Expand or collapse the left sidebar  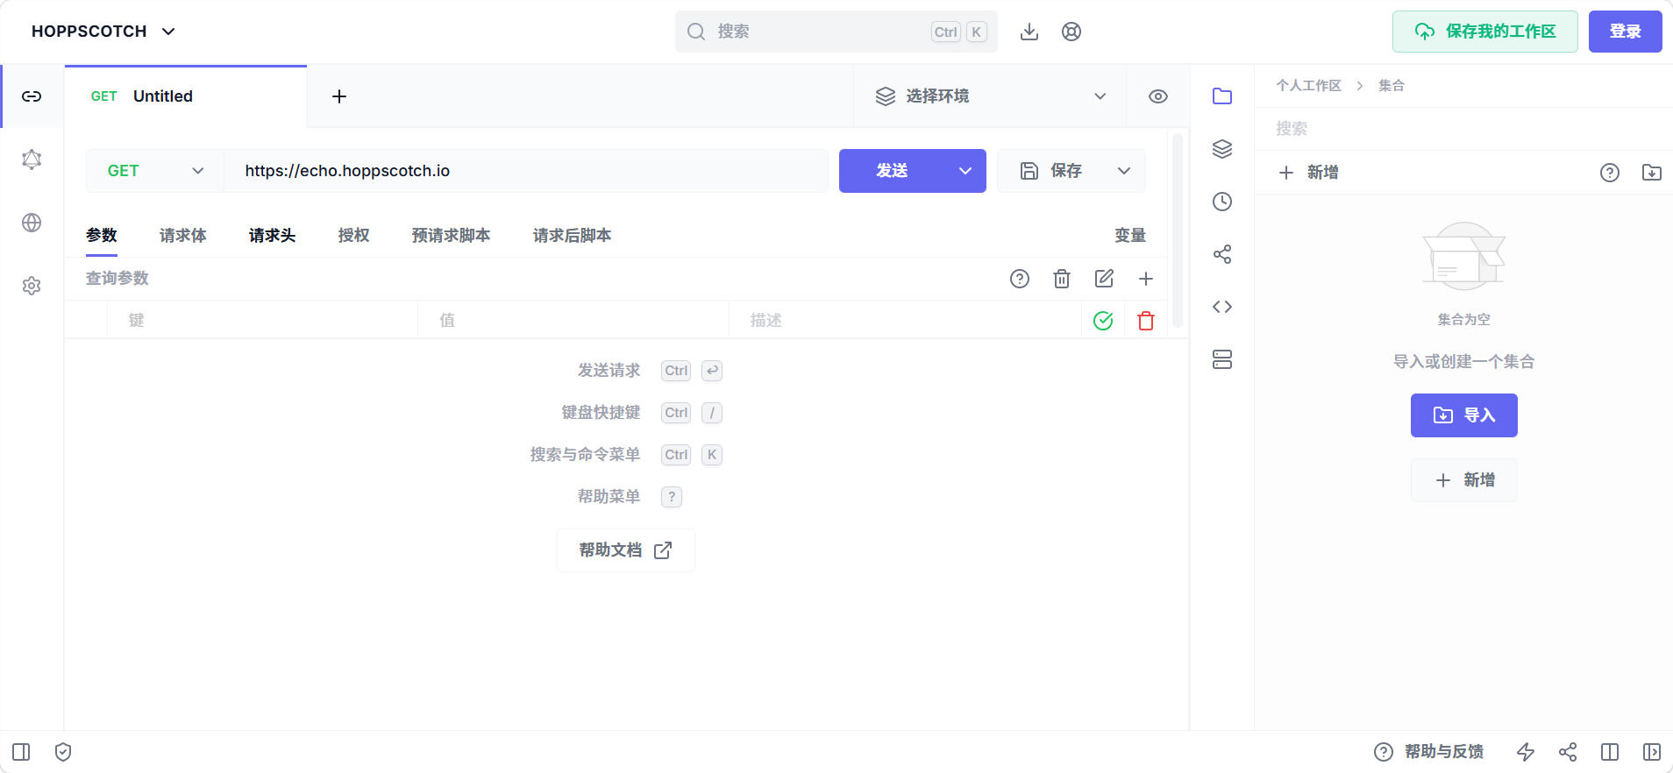click(x=21, y=752)
